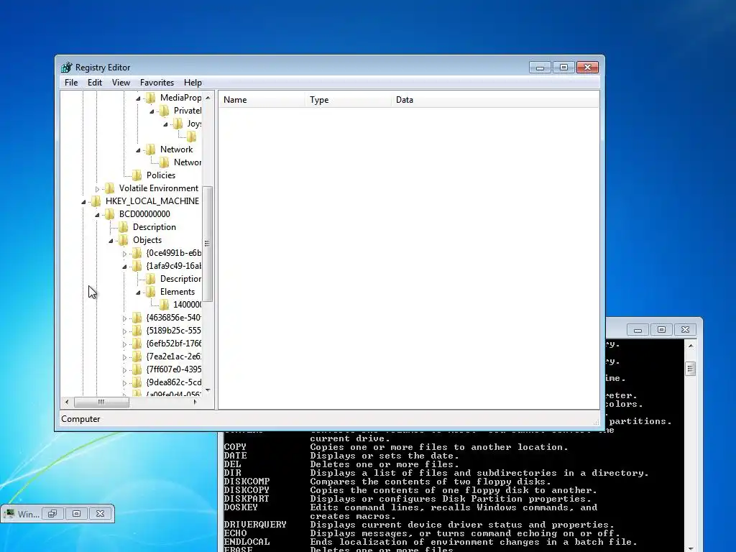736x552 pixels.
Task: Select the {7ff607e0-4395 folder icon
Action: click(x=137, y=369)
